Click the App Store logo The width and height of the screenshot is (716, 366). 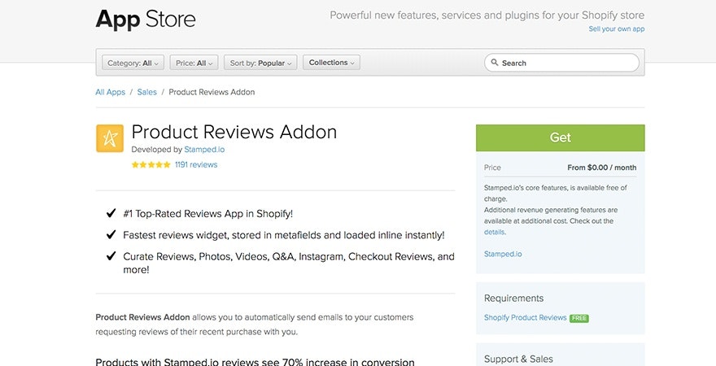(146, 19)
